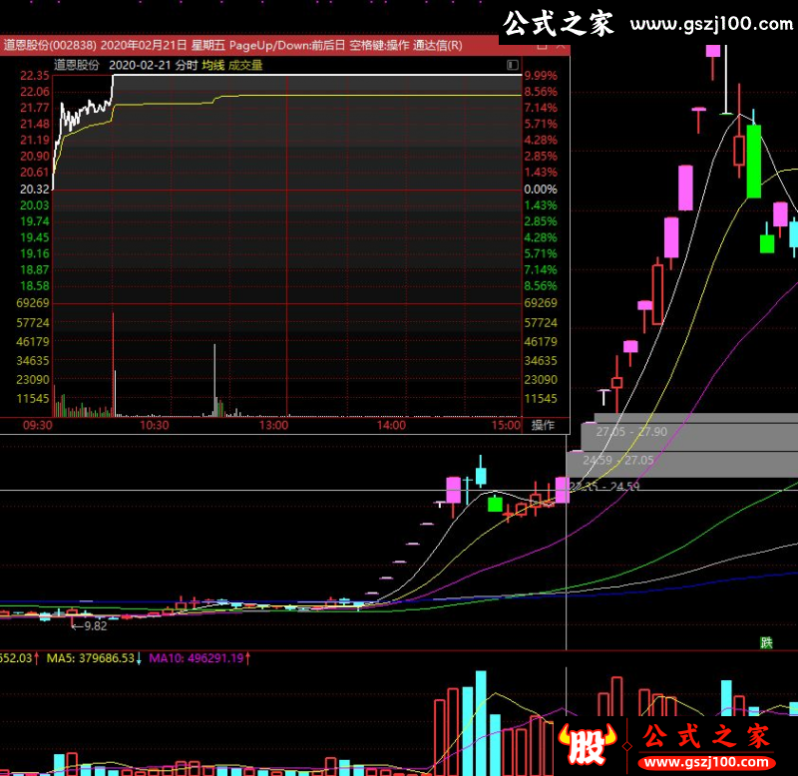
Task: Click the 20.32 previous close price label
Action: coord(35,189)
